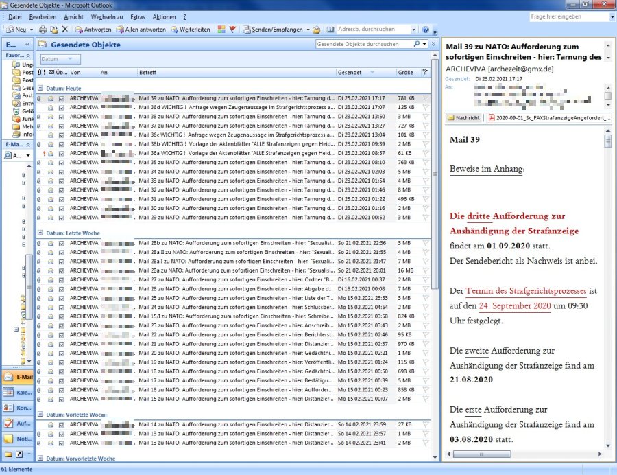
Task: Toggle the flag on the Mail 39 row
Action: click(426, 98)
